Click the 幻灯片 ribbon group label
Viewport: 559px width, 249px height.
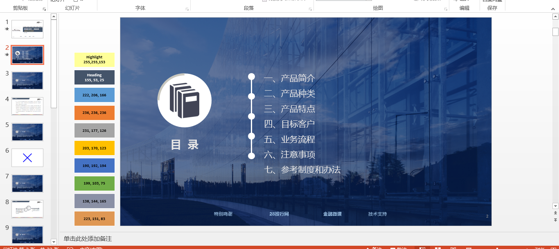click(x=72, y=8)
